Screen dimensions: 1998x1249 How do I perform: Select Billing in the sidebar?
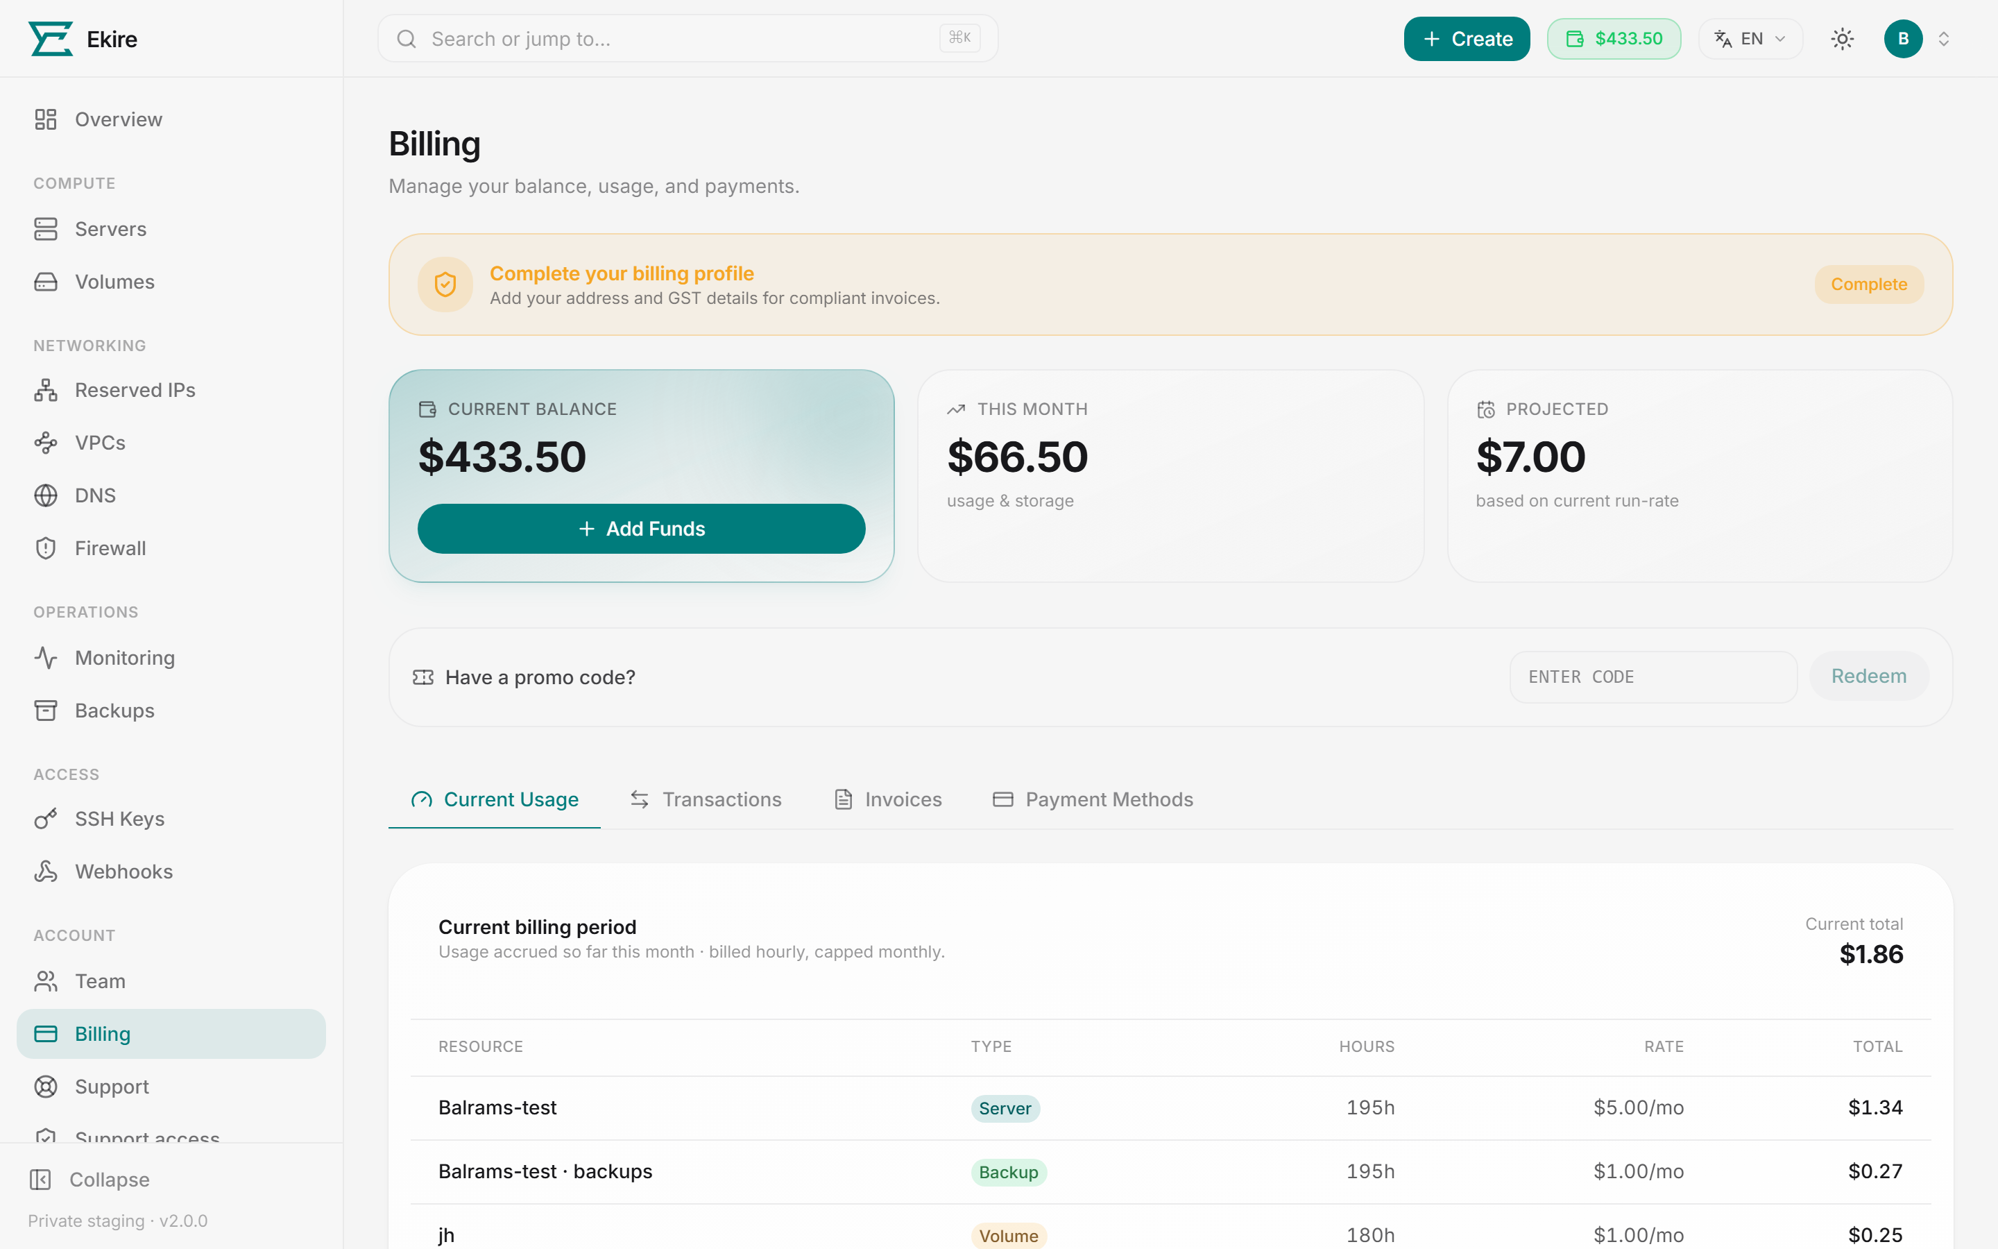pyautogui.click(x=171, y=1034)
